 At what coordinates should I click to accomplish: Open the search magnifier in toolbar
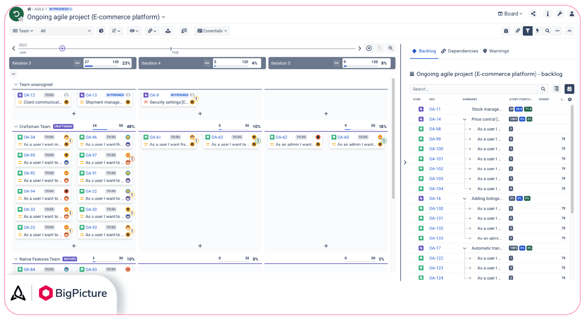pos(547,31)
